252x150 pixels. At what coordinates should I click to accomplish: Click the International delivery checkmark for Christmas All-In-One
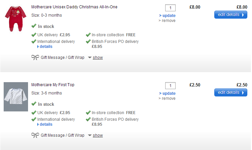tap(34, 42)
